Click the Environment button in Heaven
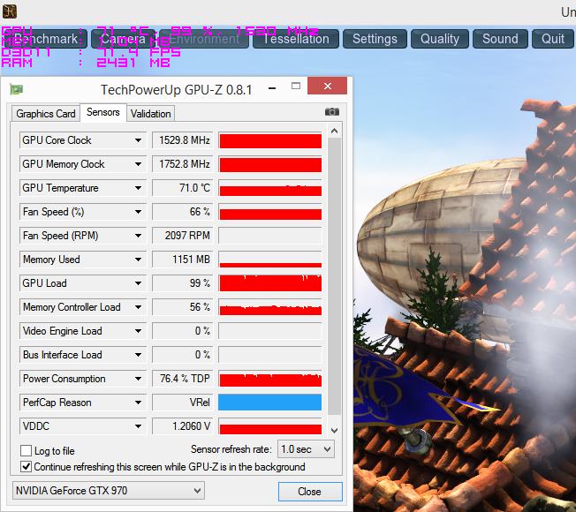This screenshot has width=576, height=512. tap(204, 39)
